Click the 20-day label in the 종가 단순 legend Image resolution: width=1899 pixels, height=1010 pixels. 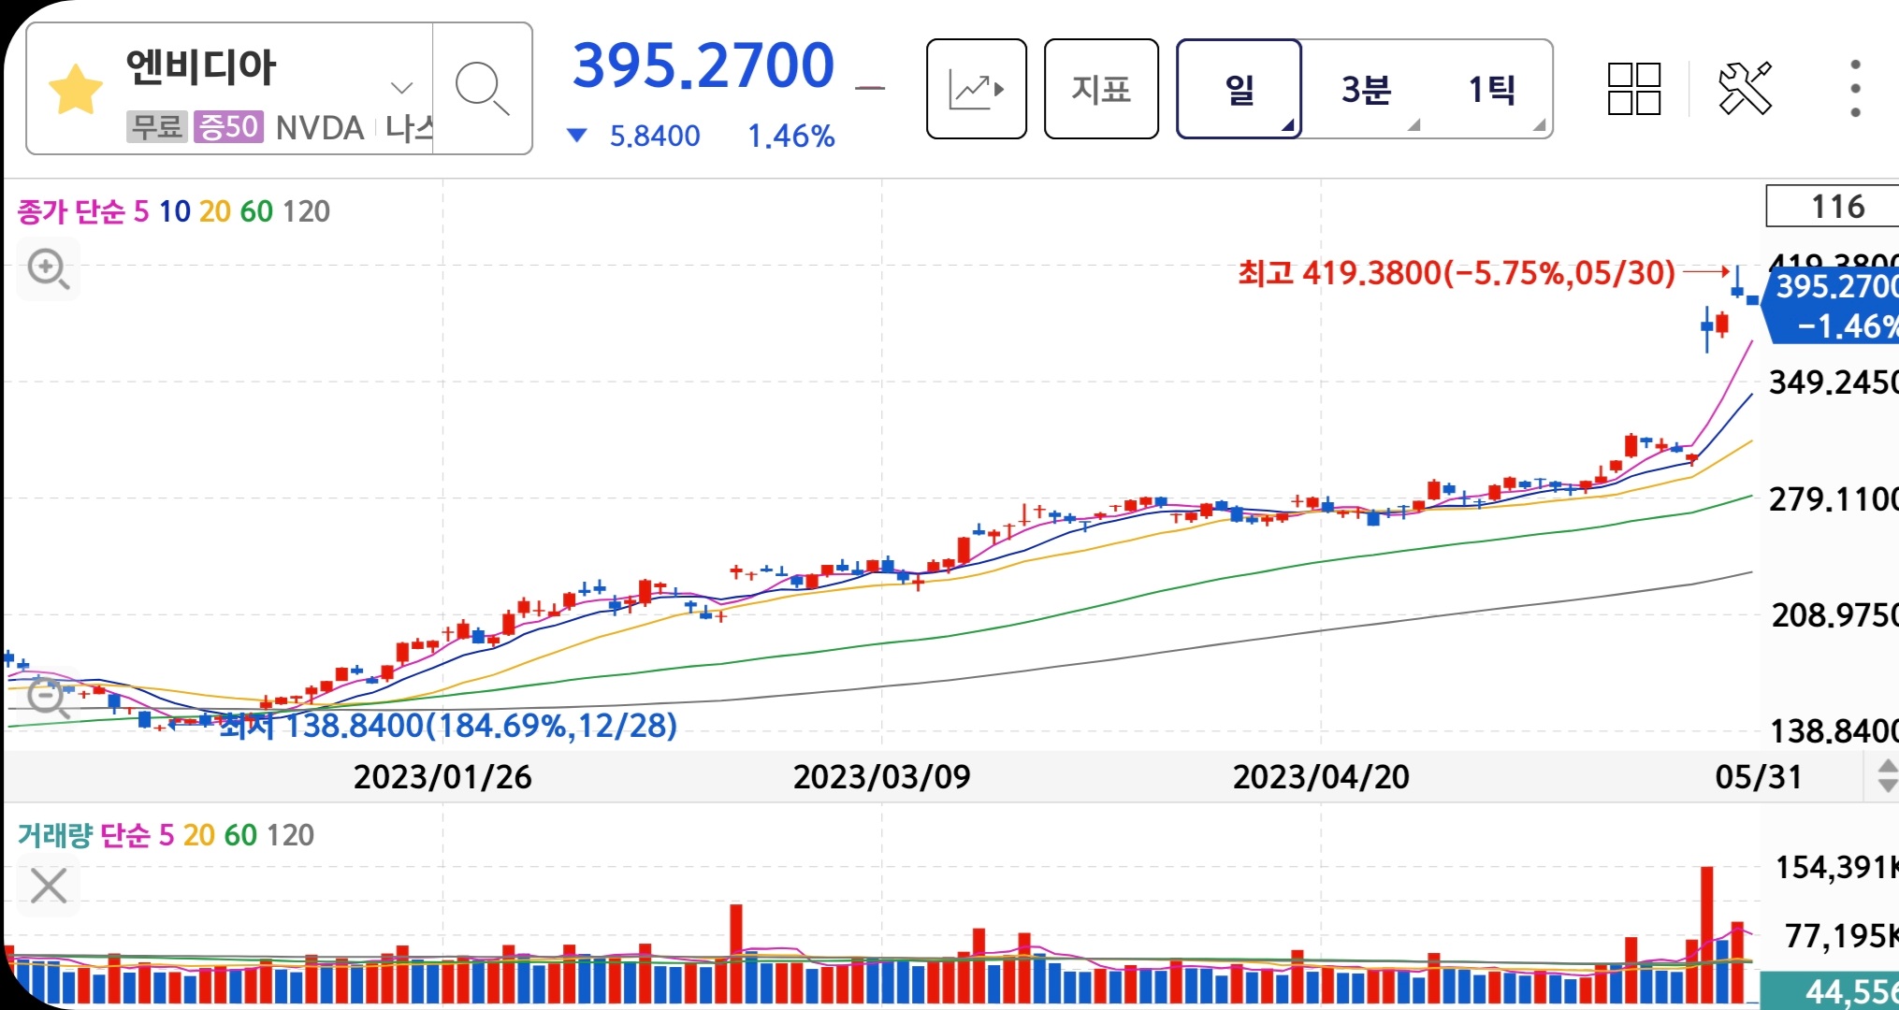(215, 211)
